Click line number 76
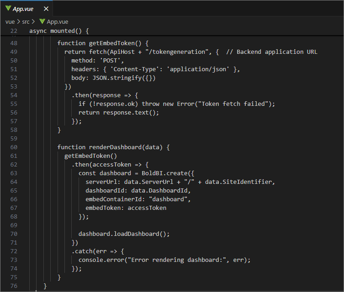Viewport: 344px width, 292px height. point(14,286)
